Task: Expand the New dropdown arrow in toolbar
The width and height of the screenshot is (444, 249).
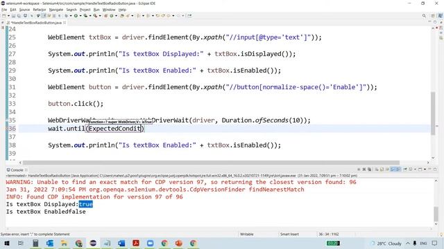Action: coord(8,16)
